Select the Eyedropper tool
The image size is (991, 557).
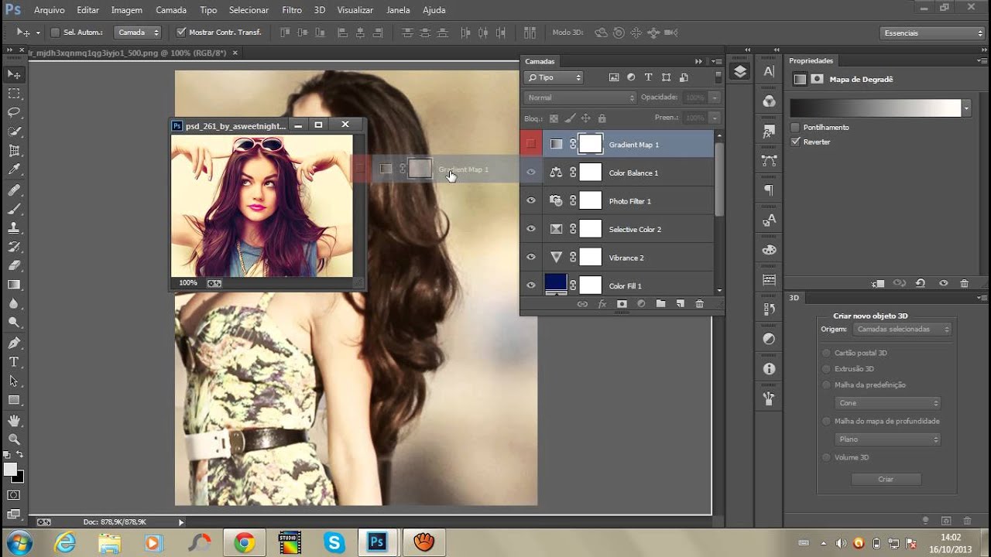[14, 170]
